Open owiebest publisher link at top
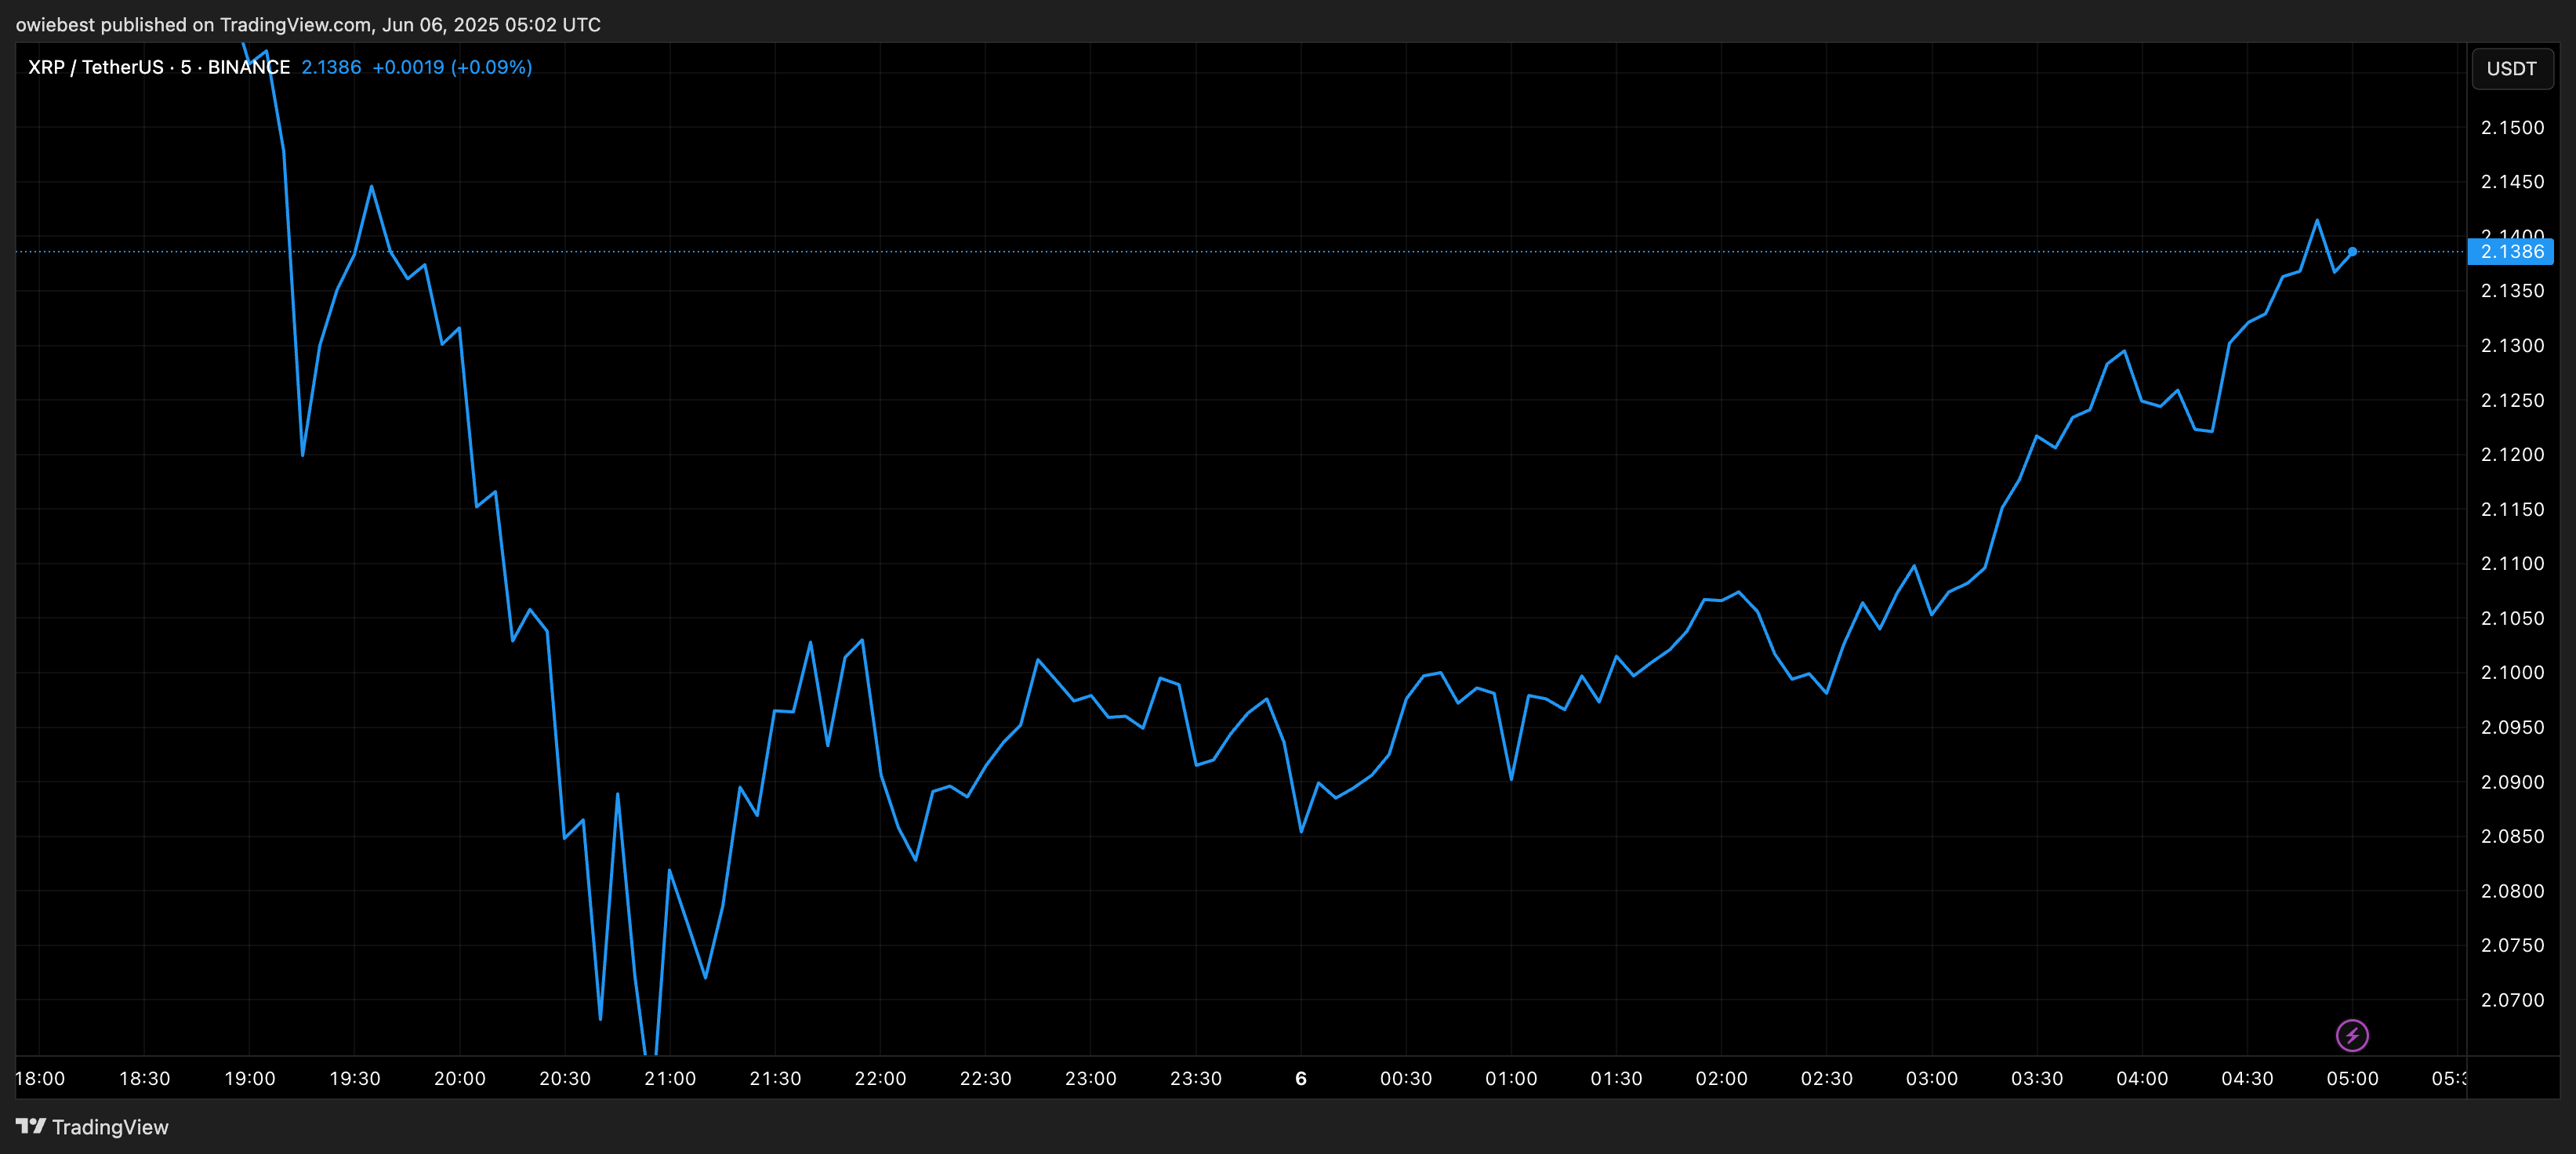The width and height of the screenshot is (2576, 1154). click(57, 24)
